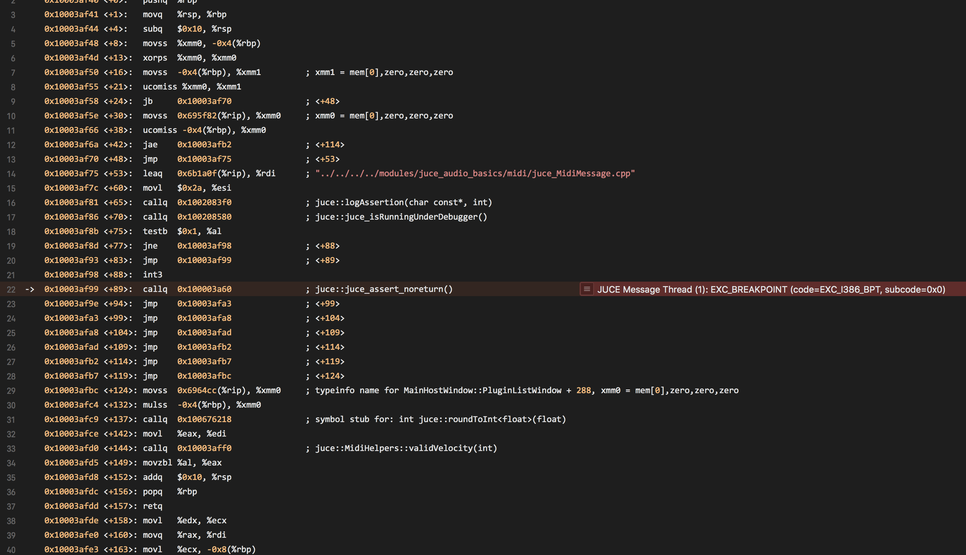Click the EXC_BREAKPOINT annotation message text

(x=771, y=290)
